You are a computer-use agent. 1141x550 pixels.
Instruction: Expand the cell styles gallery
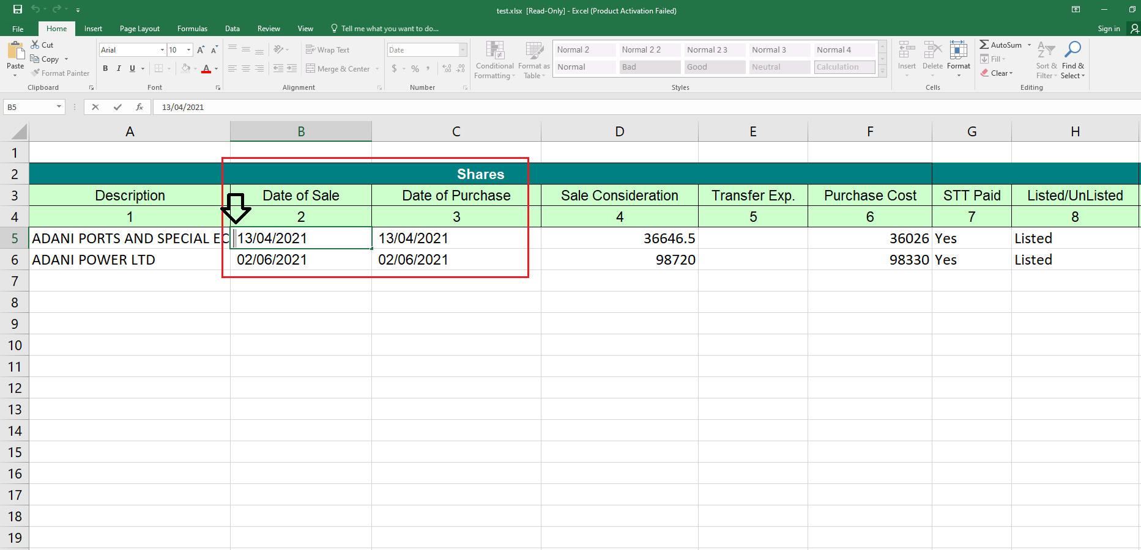click(x=882, y=71)
